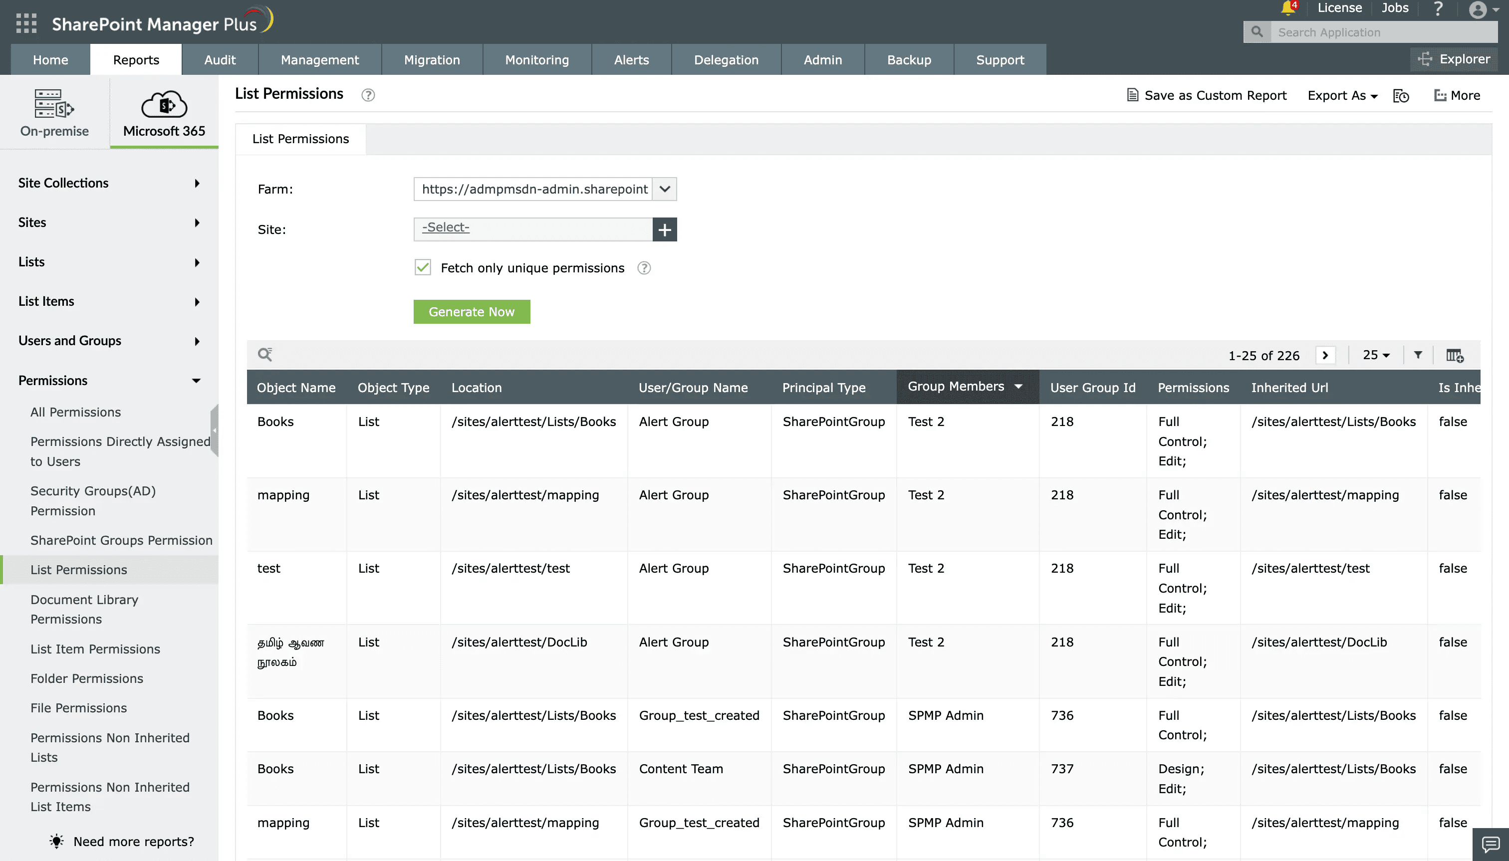Sort by Object Name column header
1509x861 pixels.
click(x=296, y=387)
